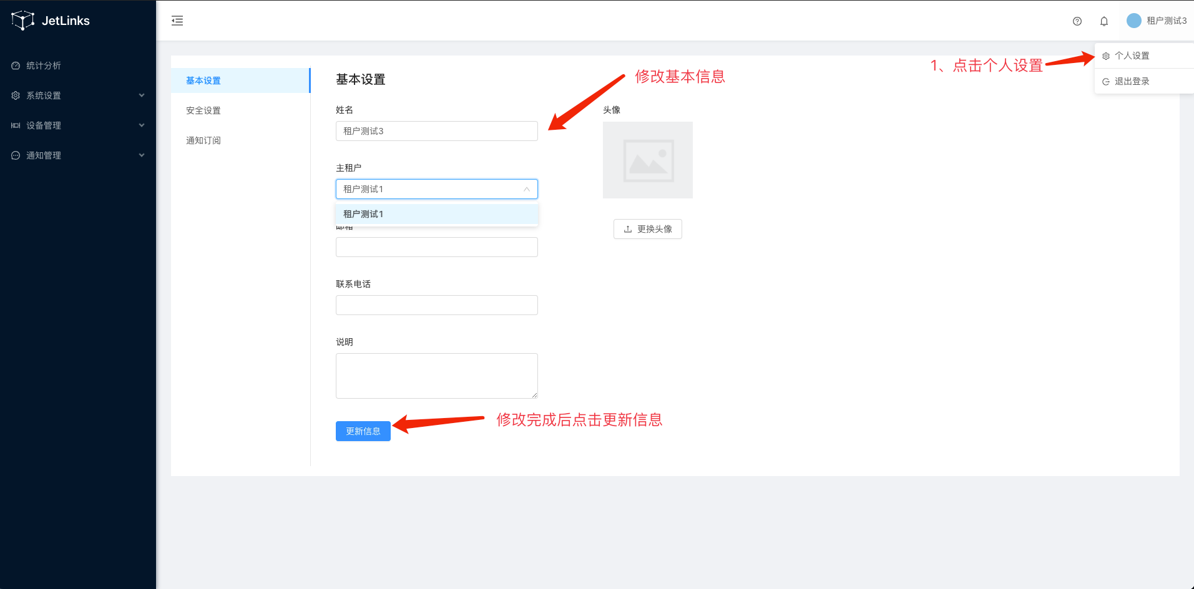The width and height of the screenshot is (1194, 589).
Task: Click the gear icon beside 系统设置
Action: point(16,95)
